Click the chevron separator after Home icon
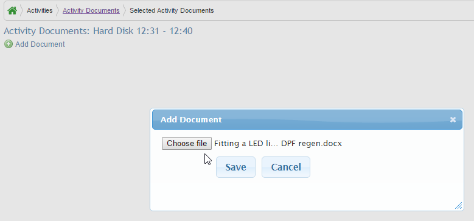 click(22, 10)
